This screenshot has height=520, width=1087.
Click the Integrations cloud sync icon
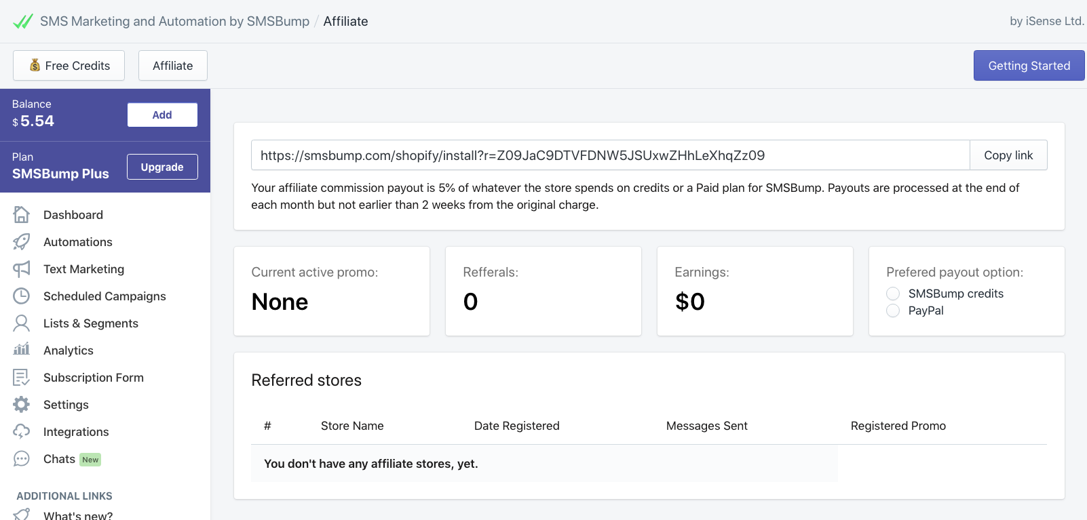22,432
